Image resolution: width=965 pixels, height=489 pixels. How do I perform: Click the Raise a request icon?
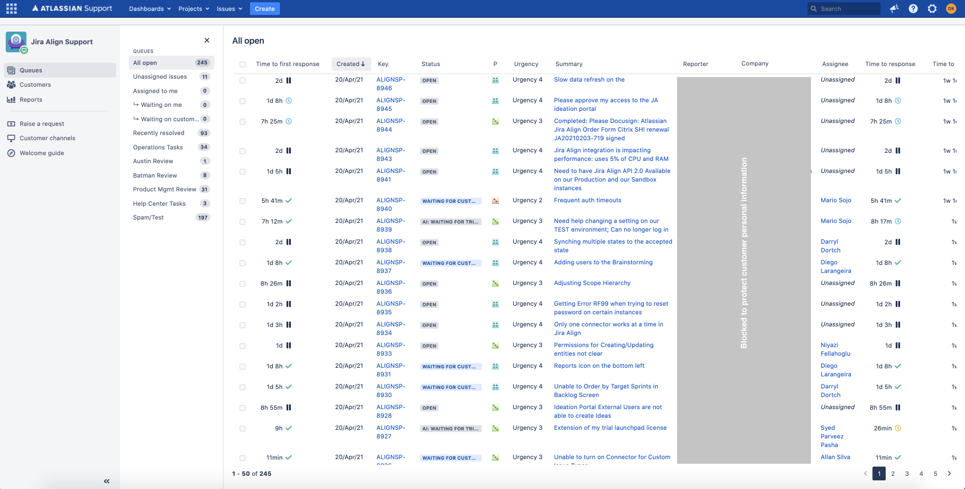pos(11,124)
